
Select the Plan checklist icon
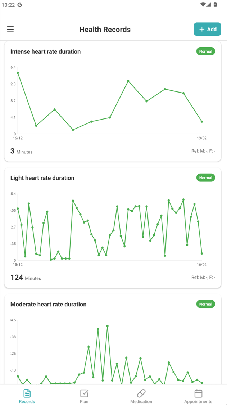pos(84,393)
